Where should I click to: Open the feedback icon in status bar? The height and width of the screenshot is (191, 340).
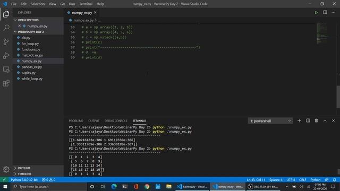pos(327,180)
